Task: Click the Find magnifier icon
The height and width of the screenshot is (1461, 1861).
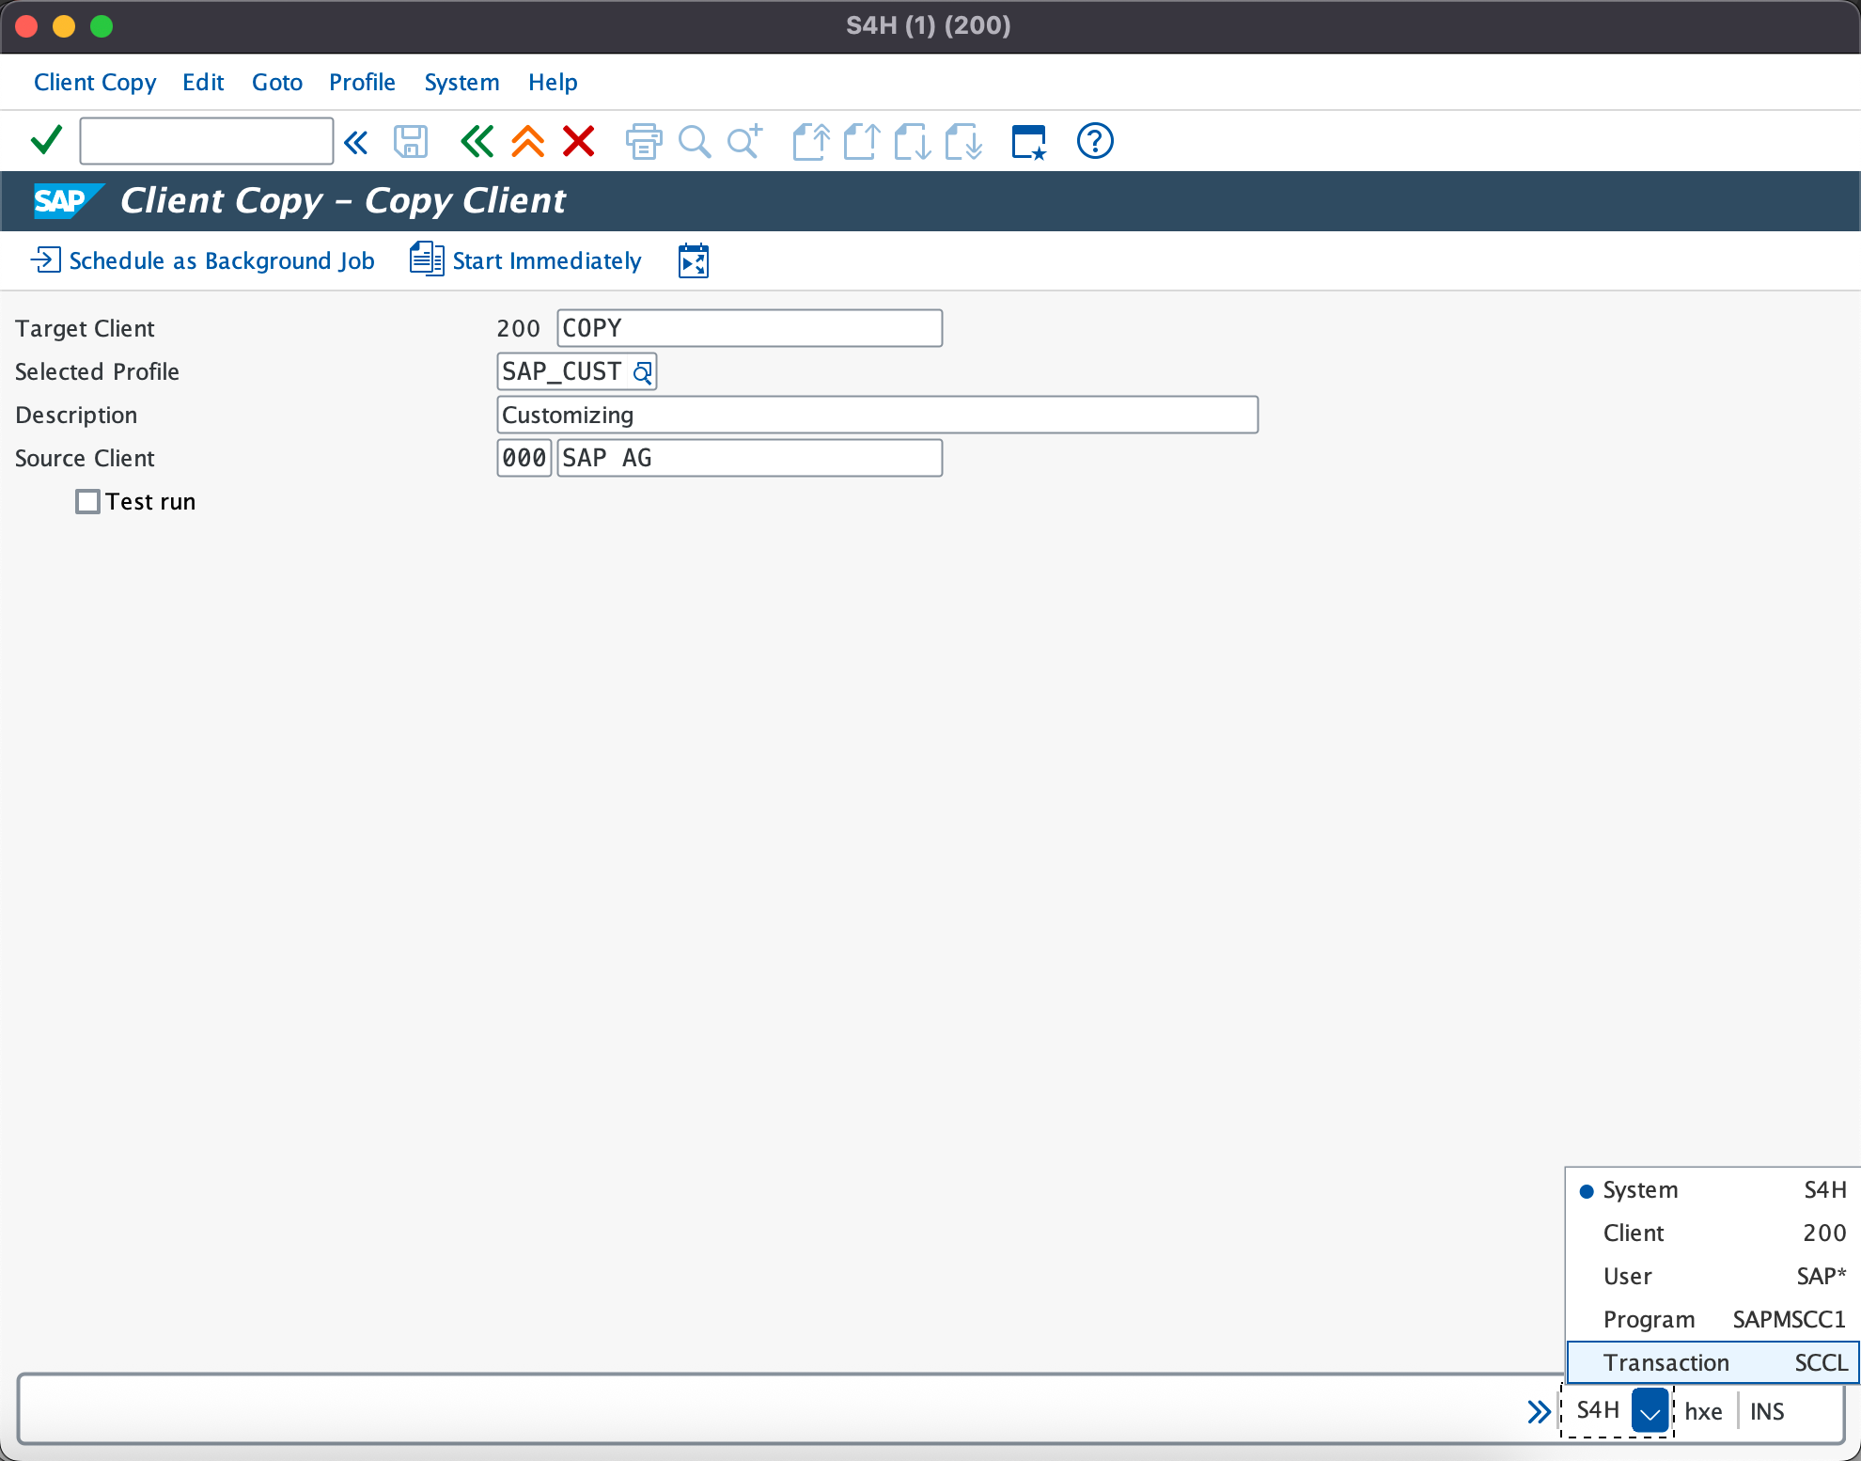Action: pos(694,142)
